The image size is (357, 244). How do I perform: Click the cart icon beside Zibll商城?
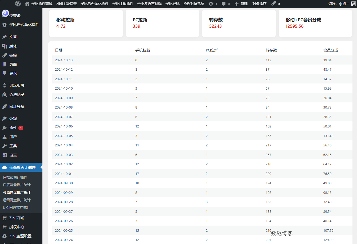(5, 218)
